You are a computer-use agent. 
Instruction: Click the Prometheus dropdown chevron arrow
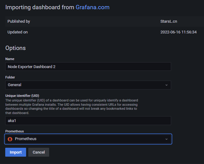(x=167, y=139)
